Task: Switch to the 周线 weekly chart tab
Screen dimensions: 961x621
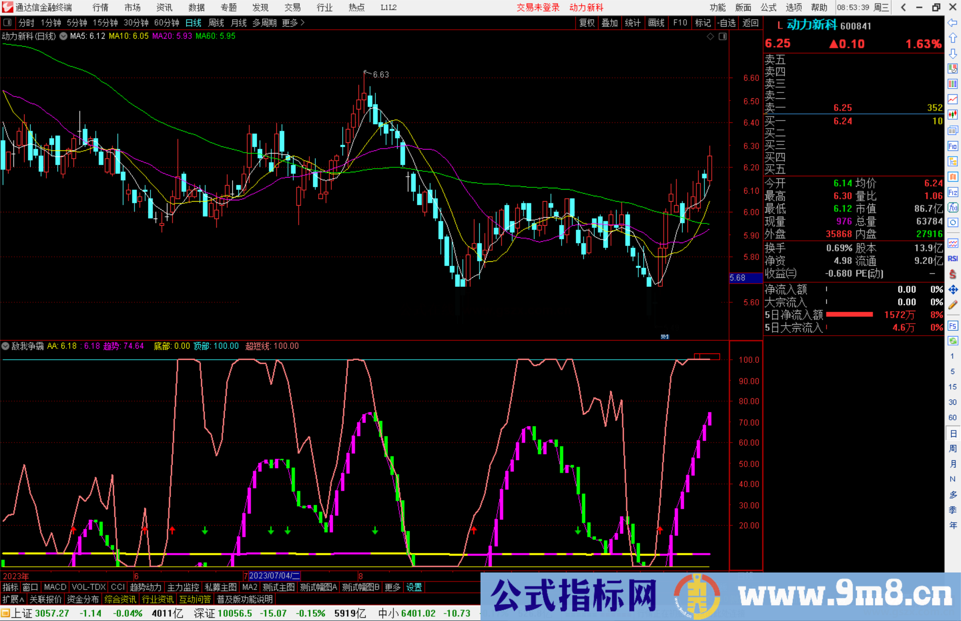Action: point(216,23)
